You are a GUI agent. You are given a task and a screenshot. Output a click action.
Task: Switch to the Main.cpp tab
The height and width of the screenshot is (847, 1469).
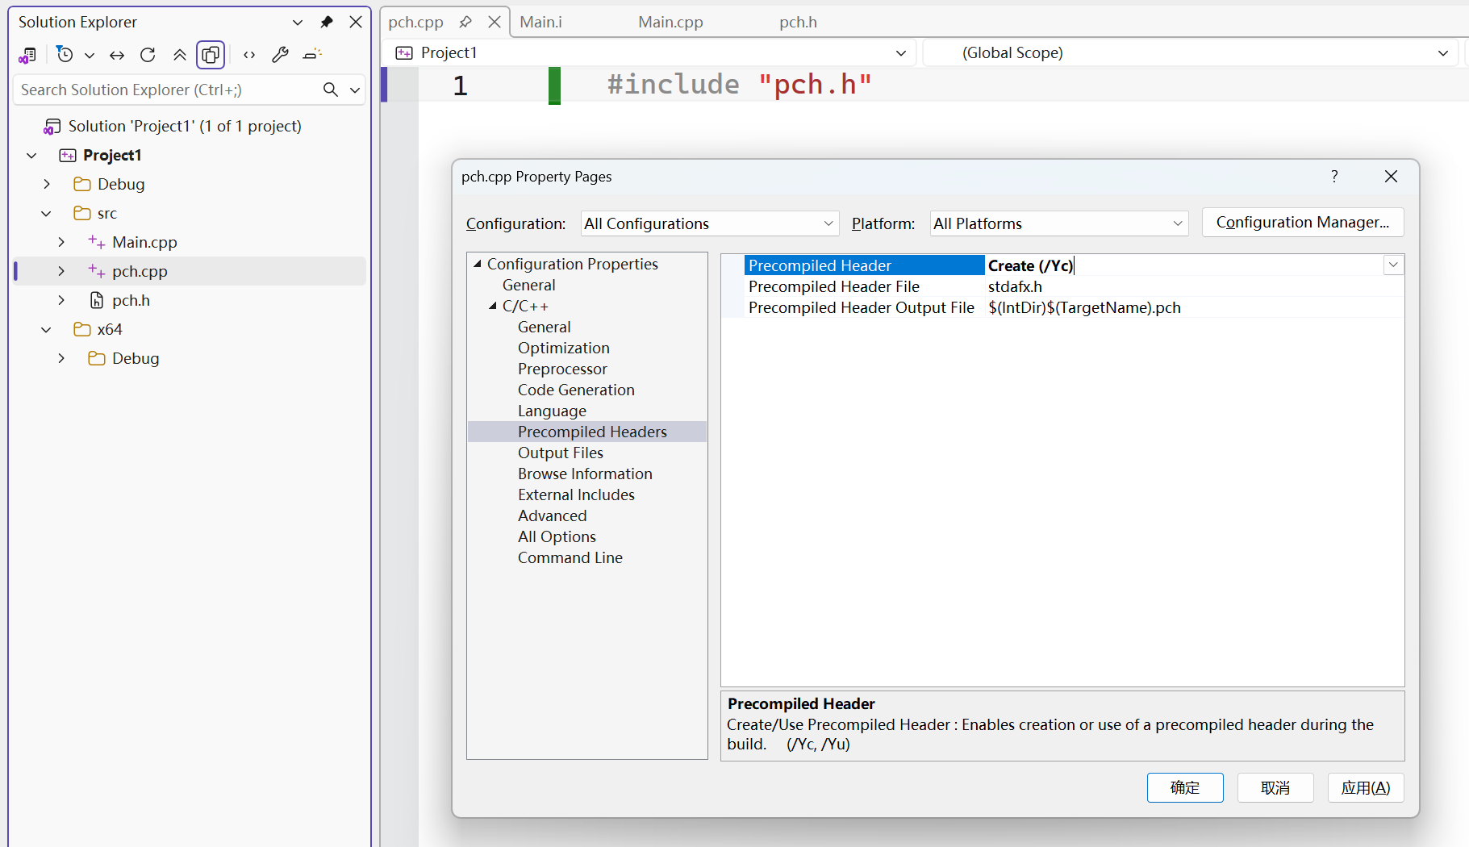tap(670, 22)
